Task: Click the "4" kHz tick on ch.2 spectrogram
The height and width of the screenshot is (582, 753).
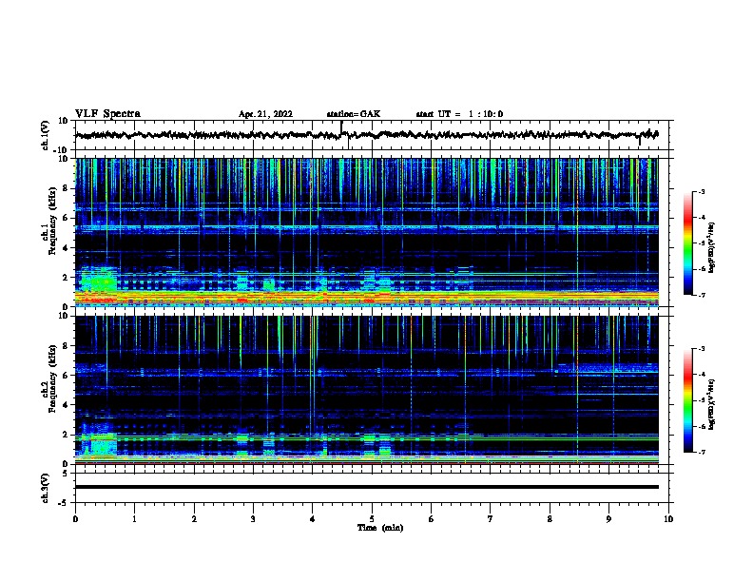Action: tap(67, 405)
